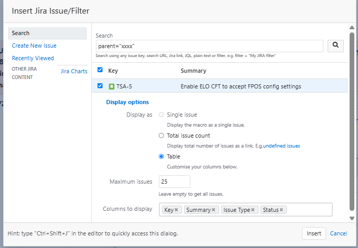Viewport: 358px width, 248px height.
Task: Click the scrollbar up arrow
Action: click(x=352, y=28)
